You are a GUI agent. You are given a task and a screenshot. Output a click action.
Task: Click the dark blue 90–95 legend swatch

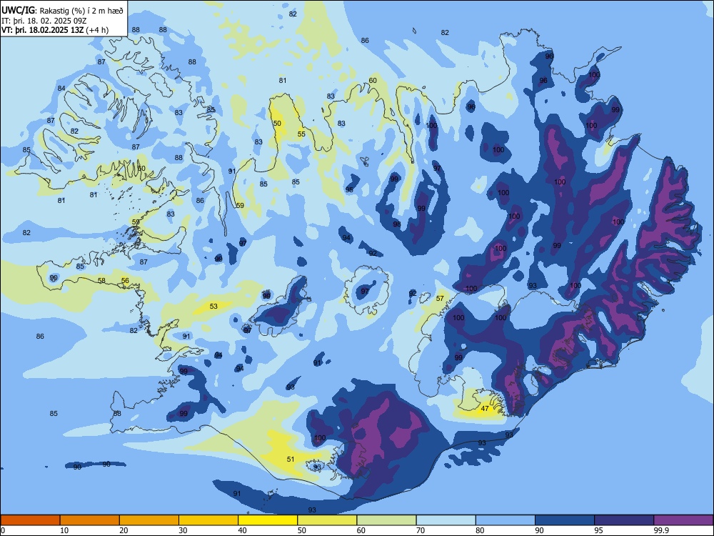tap(565, 520)
